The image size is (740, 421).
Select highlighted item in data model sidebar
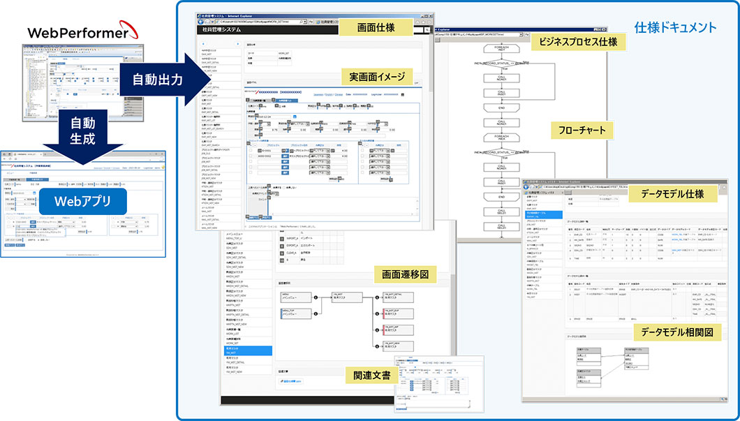(543, 216)
